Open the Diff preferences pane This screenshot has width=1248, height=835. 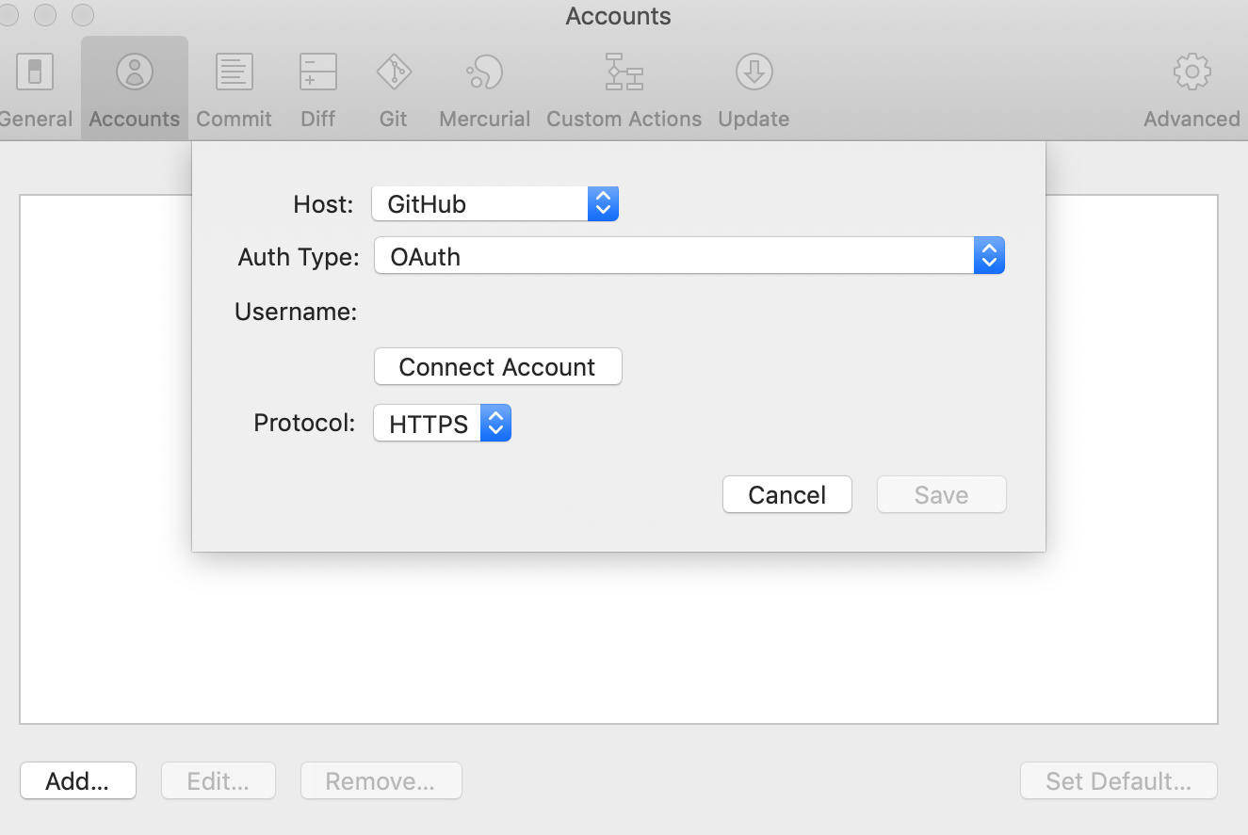pyautogui.click(x=318, y=90)
